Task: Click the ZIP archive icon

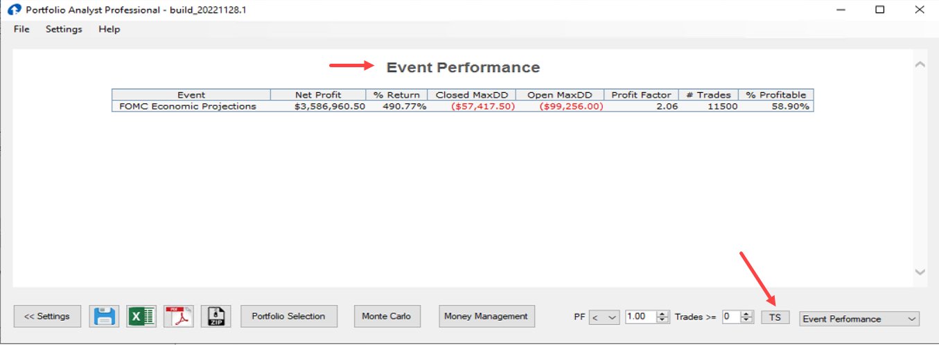Action: click(216, 317)
